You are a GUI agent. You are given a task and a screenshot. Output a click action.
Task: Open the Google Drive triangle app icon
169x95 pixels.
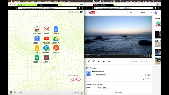tap(56, 39)
